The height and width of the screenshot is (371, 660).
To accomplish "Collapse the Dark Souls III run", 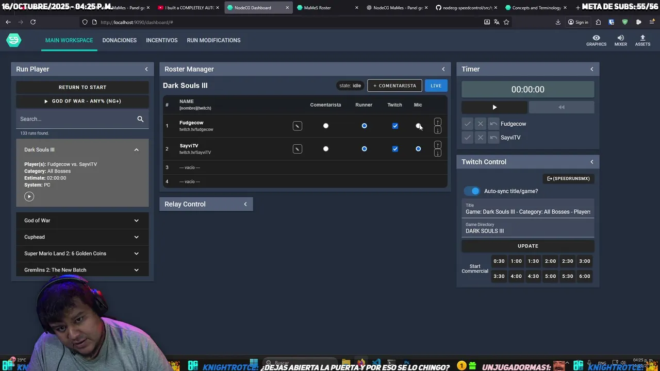I will pyautogui.click(x=136, y=150).
